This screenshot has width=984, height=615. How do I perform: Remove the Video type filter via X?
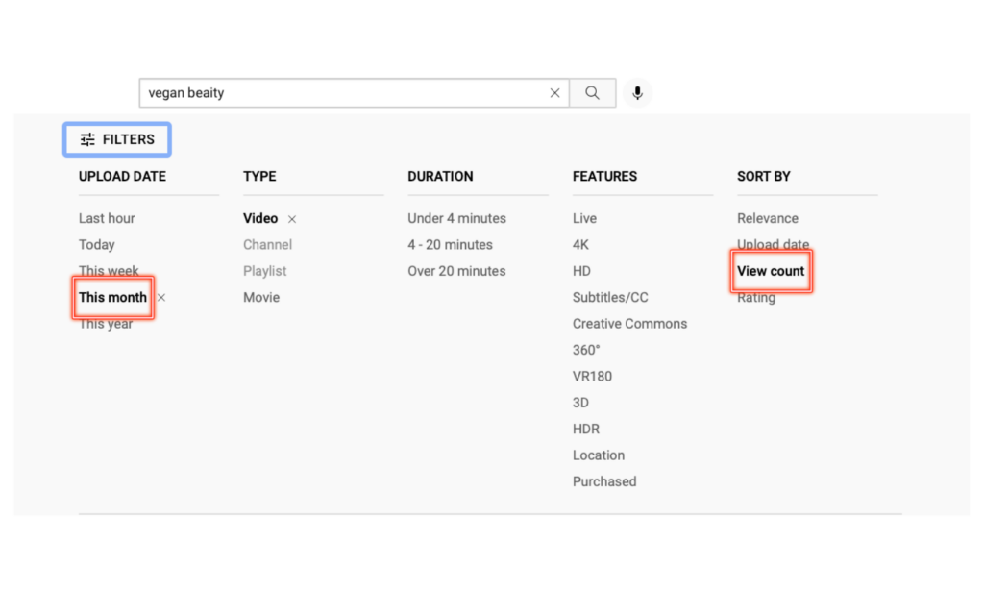pyautogui.click(x=292, y=219)
